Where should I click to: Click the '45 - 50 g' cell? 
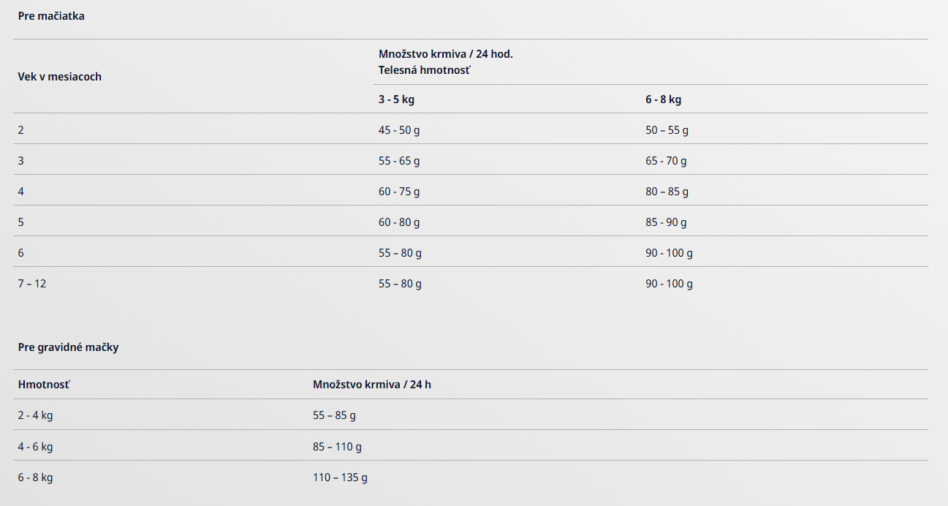pos(399,130)
